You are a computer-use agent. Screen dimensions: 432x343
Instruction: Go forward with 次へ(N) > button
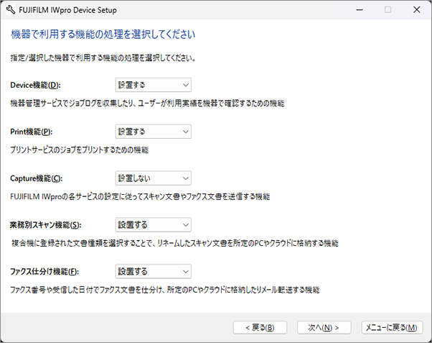click(x=324, y=327)
